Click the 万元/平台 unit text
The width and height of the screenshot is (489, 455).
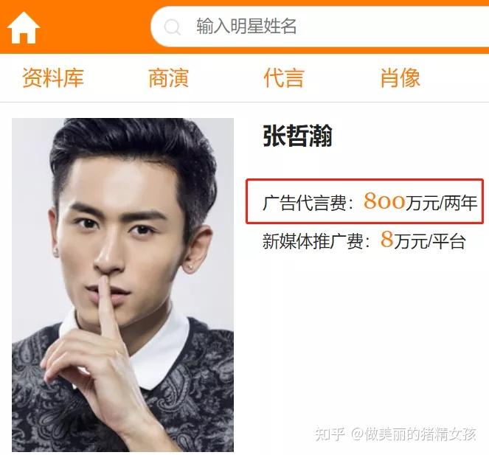(430, 241)
